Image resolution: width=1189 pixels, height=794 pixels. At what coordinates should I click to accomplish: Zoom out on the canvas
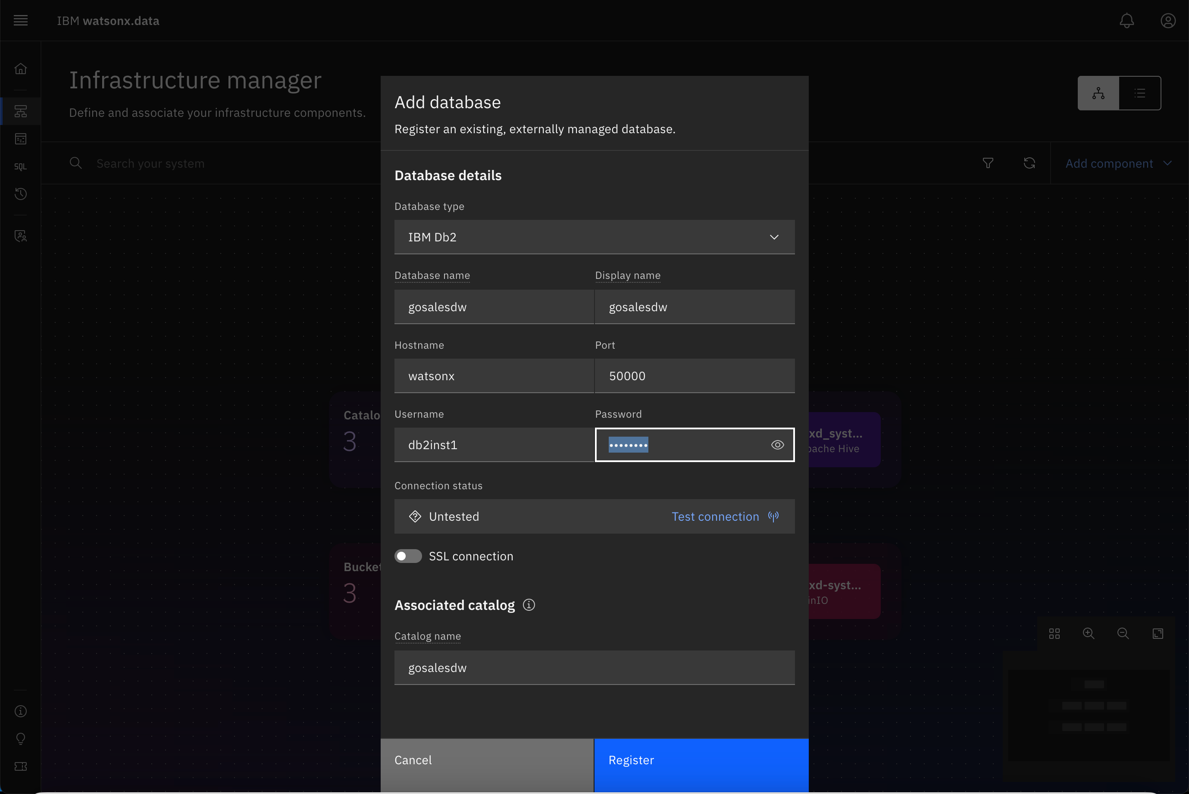click(1123, 634)
